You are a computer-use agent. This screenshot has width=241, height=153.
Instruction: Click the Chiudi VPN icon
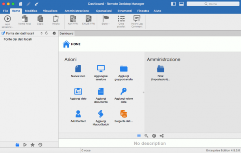coord(89,19)
